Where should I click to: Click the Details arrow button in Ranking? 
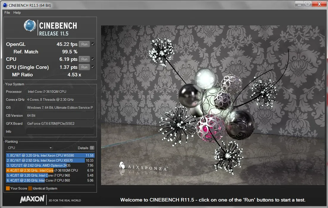92,148
